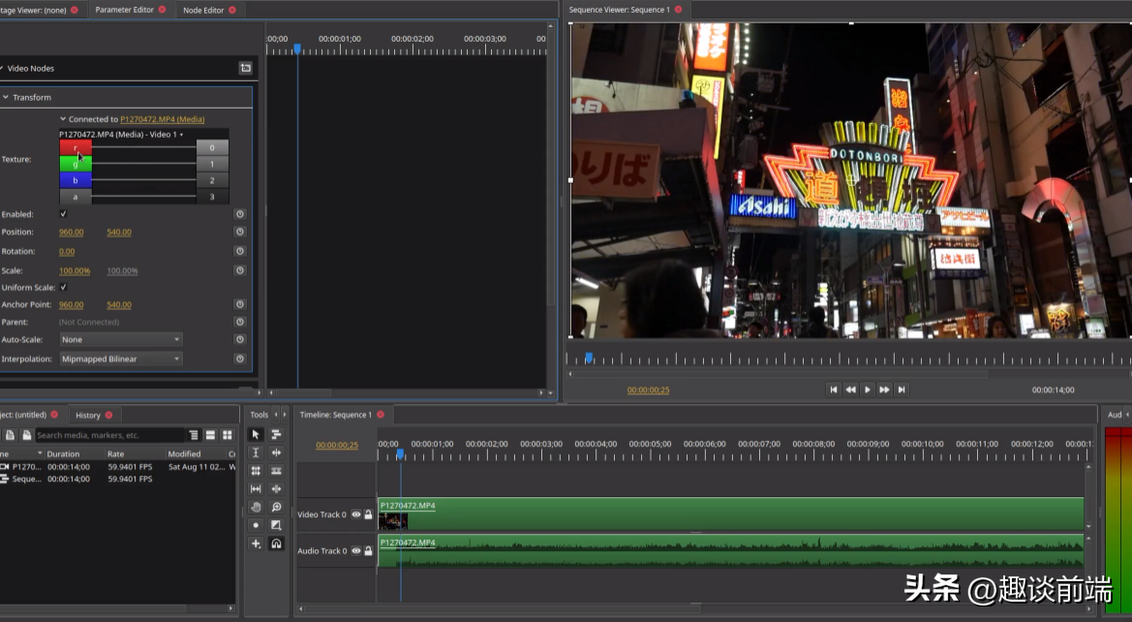
Task: Uncheck the Uniform Scale checkbox
Action: coord(64,287)
